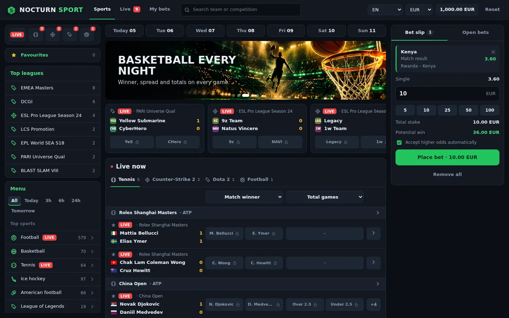Click the LIVE filter button in the sidebar
Image resolution: width=509 pixels, height=318 pixels.
[17, 35]
